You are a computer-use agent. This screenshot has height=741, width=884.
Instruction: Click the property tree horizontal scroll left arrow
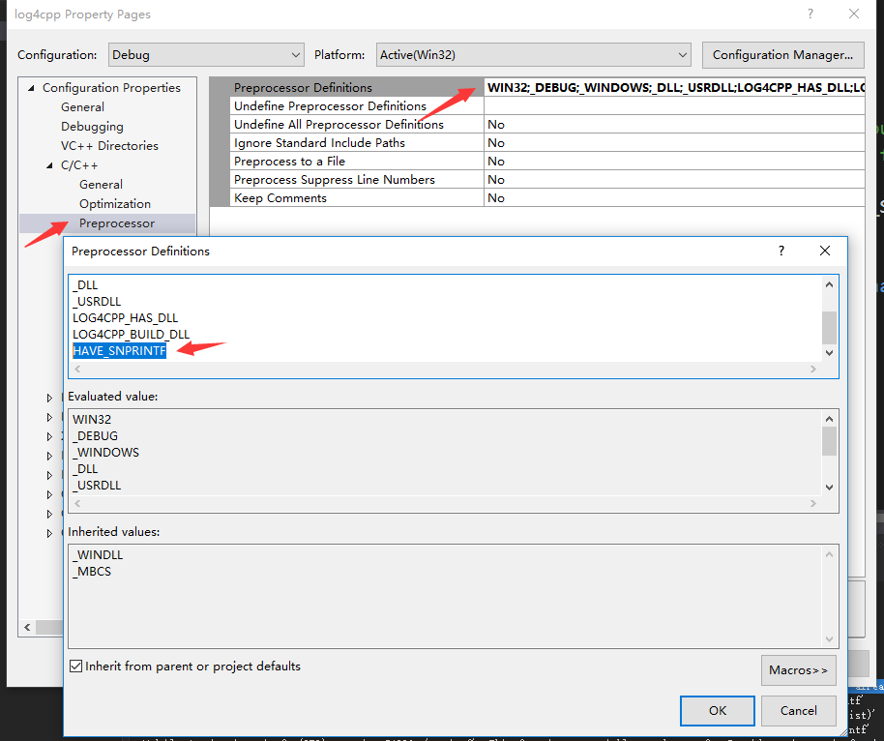click(x=28, y=627)
